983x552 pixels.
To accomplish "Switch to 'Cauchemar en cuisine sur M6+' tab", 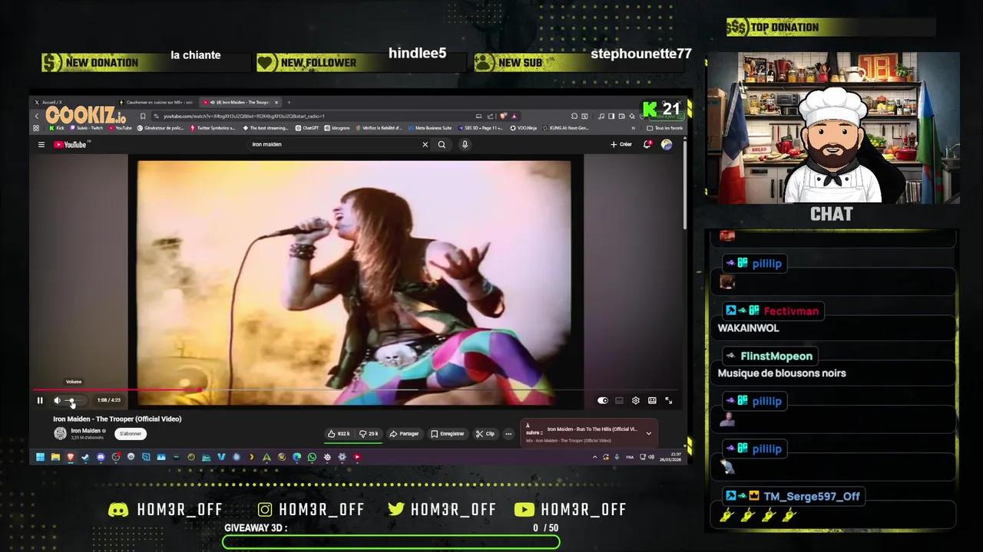I will [x=156, y=102].
